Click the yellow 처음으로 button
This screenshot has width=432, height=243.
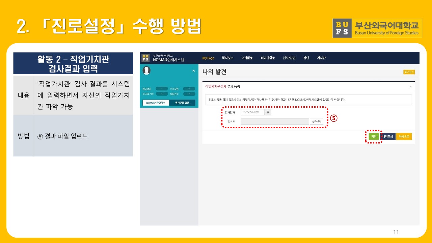pos(404,137)
